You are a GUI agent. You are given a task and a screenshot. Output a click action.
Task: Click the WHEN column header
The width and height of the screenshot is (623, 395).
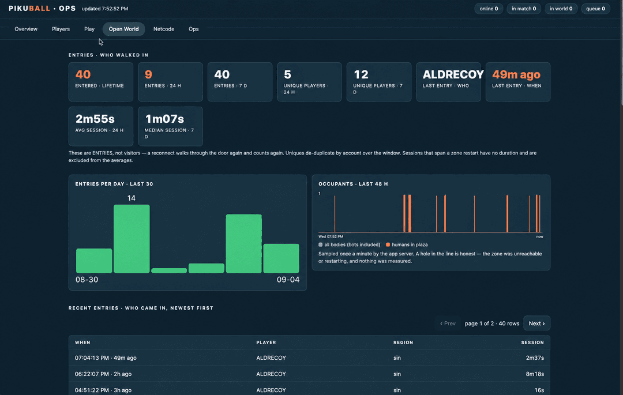[x=82, y=342]
